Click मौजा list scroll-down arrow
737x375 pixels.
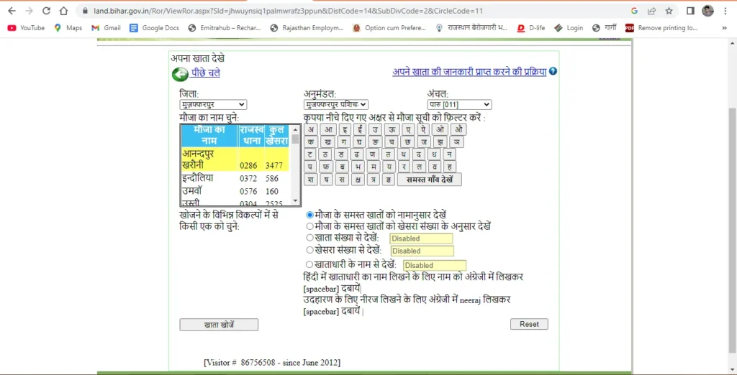tap(295, 201)
